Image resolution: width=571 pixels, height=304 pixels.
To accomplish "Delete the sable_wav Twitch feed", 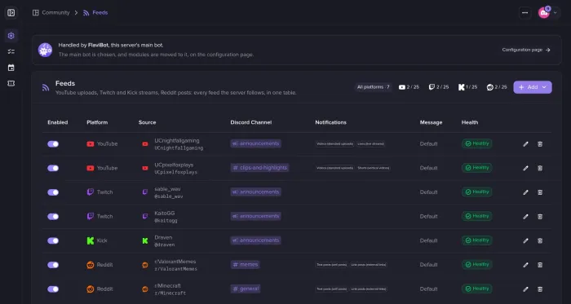I will coord(540,192).
